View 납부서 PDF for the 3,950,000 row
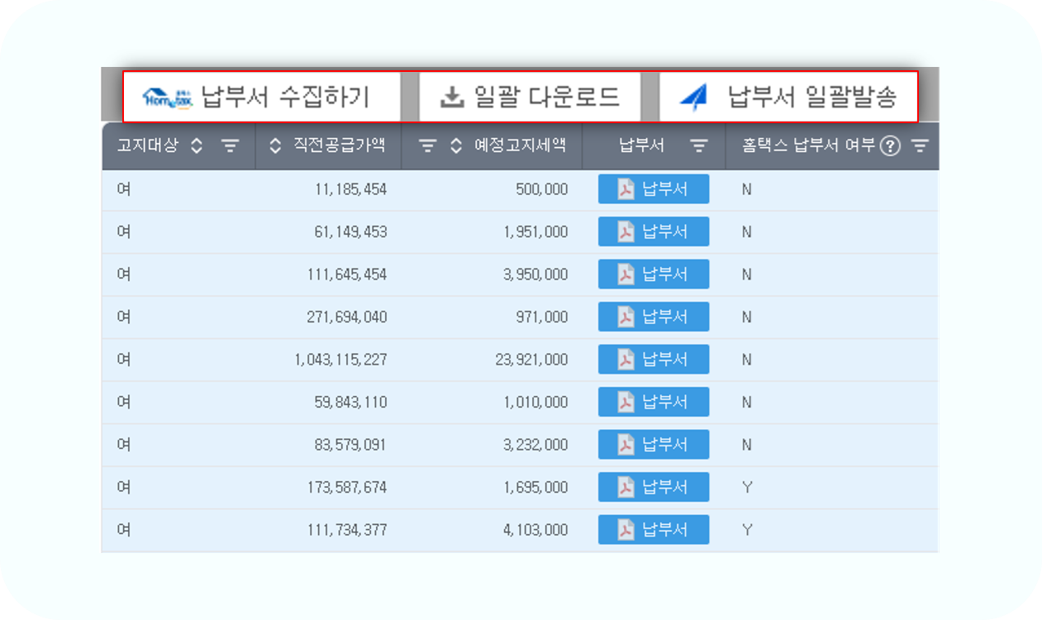 (x=653, y=274)
